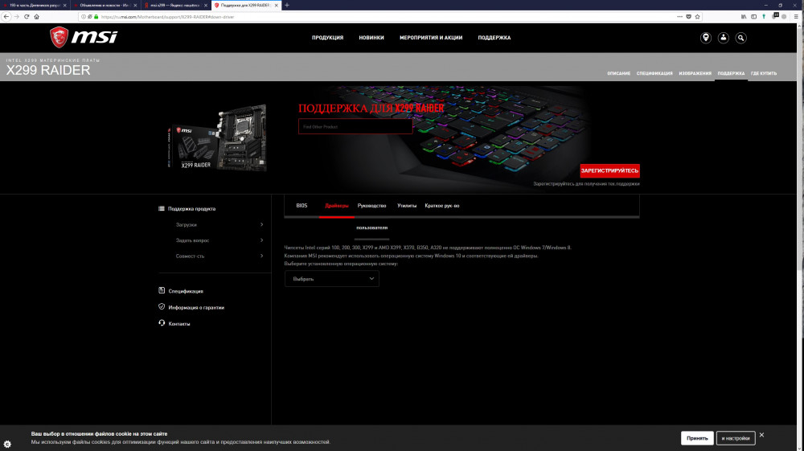Open the 'Продукция' navigation menu

(327, 38)
